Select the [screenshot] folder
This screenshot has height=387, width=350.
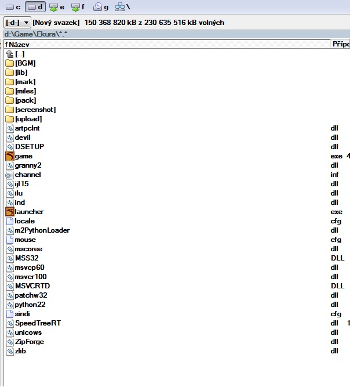tap(35, 110)
